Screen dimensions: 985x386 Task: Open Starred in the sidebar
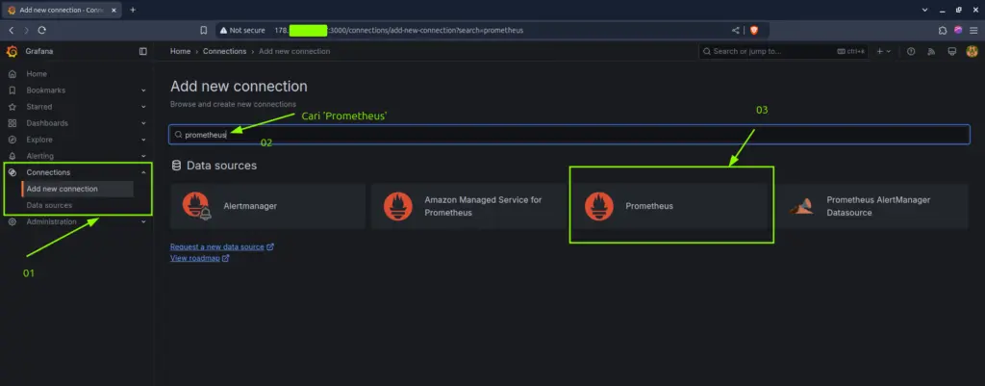(x=38, y=107)
